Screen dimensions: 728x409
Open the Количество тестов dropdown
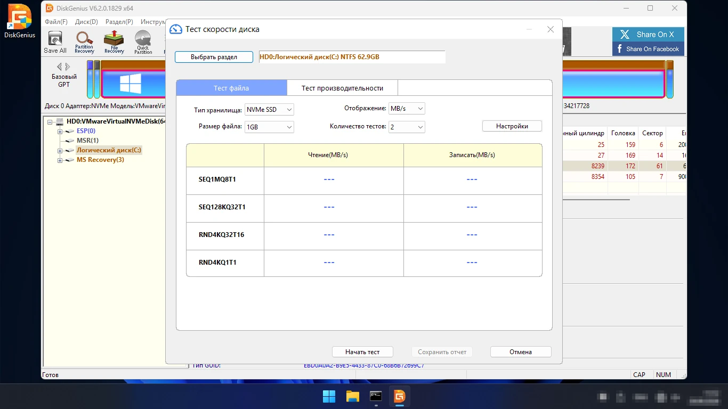coord(407,127)
